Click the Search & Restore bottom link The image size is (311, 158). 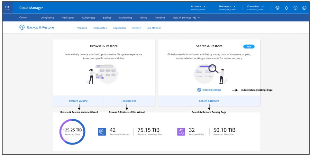coord(209,101)
